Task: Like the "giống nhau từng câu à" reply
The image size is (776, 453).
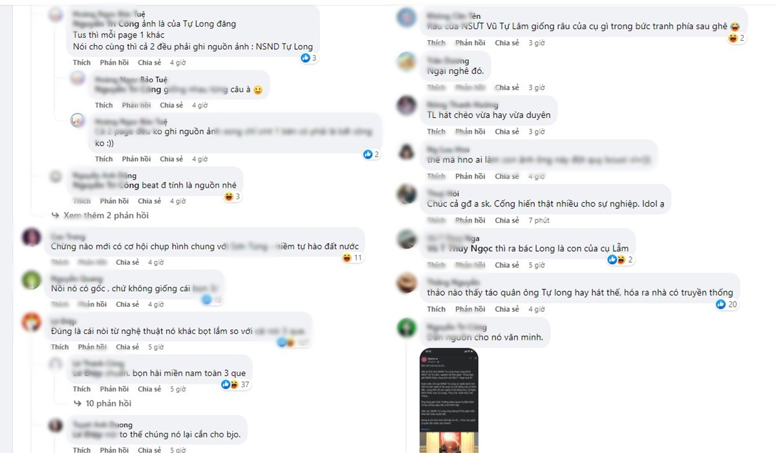Action: coord(104,105)
